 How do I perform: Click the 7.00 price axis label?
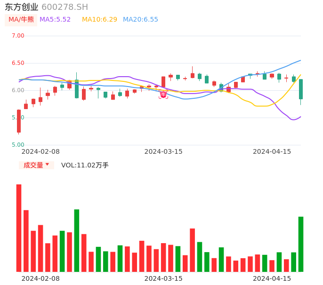[x=18, y=36]
